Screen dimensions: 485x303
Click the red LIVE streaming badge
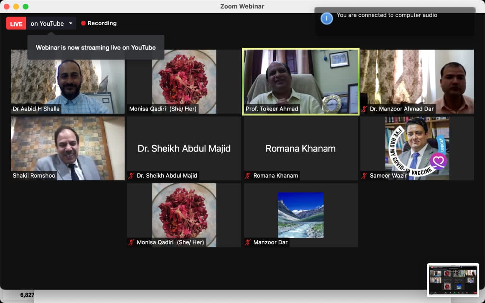[x=16, y=23]
